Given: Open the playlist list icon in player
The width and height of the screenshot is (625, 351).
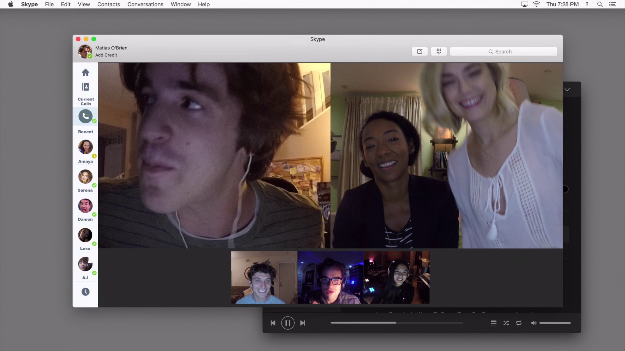Looking at the screenshot, I should click(493, 323).
